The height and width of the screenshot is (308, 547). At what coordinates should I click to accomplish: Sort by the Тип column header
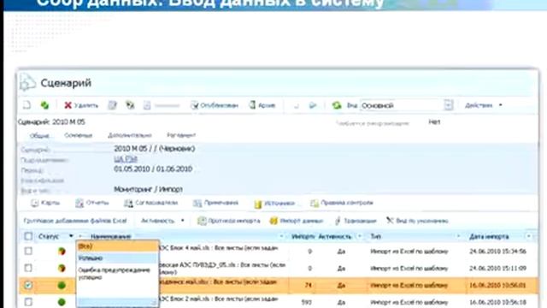[x=375, y=236]
